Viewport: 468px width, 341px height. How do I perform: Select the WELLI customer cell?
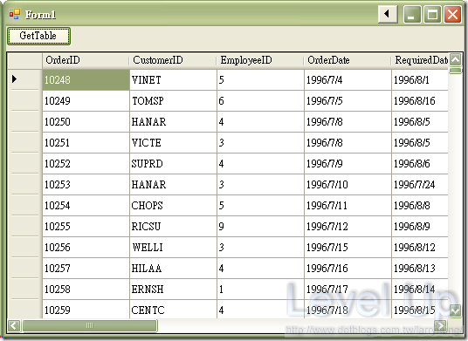(174, 248)
